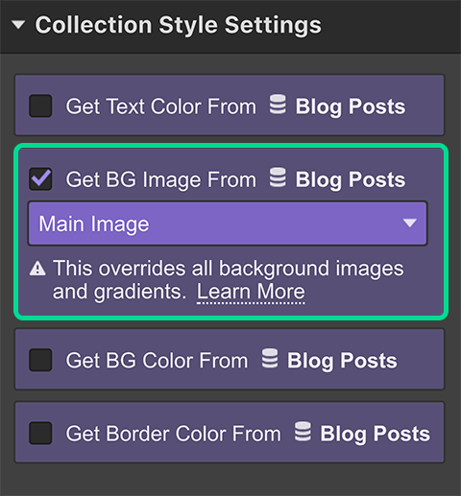Enable Get Text Color From checkbox

click(x=40, y=106)
